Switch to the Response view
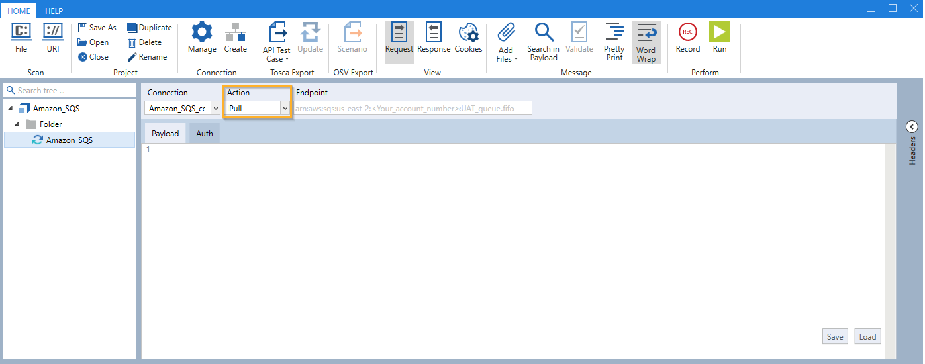This screenshot has width=925, height=364. click(x=434, y=32)
